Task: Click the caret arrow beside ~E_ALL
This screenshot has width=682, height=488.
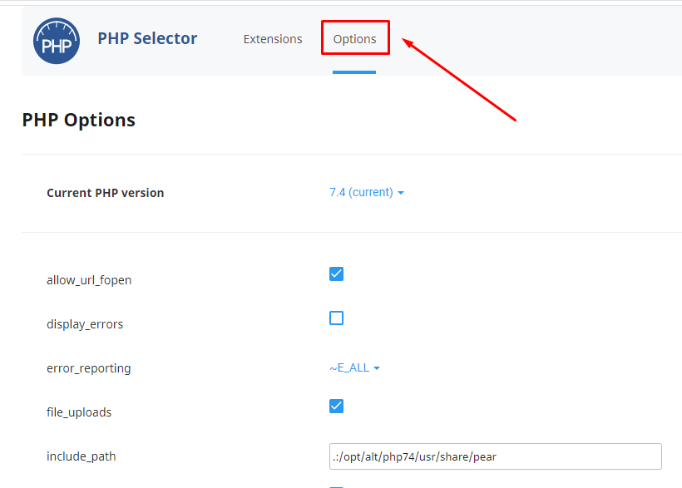Action: coord(377,367)
